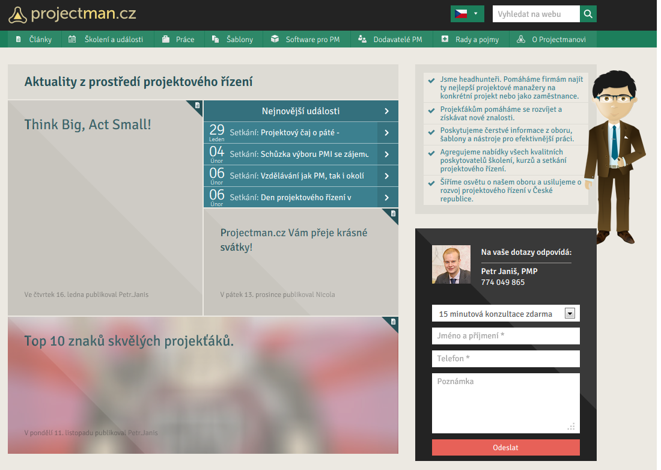Open the Top 10 znaků skvělých projekťáků article
The width and height of the screenshot is (661, 470).
129,341
